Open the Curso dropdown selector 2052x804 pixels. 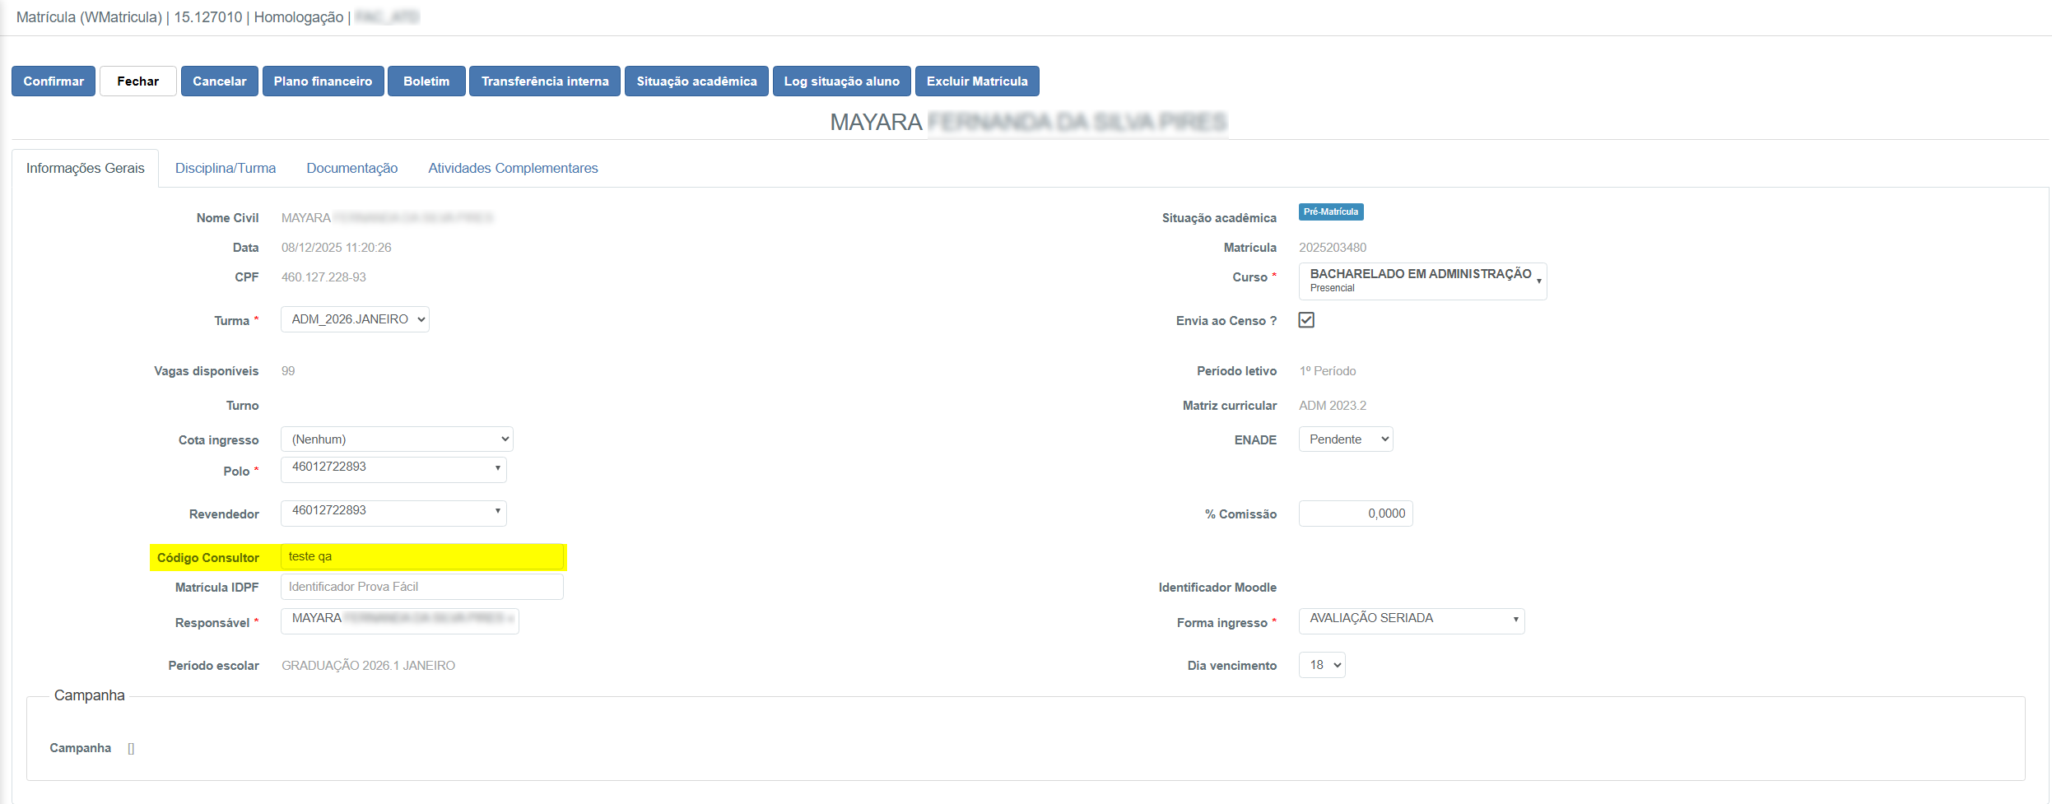pyautogui.click(x=1422, y=281)
